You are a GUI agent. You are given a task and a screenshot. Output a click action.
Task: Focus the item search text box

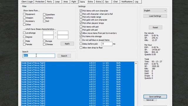(x=39, y=56)
